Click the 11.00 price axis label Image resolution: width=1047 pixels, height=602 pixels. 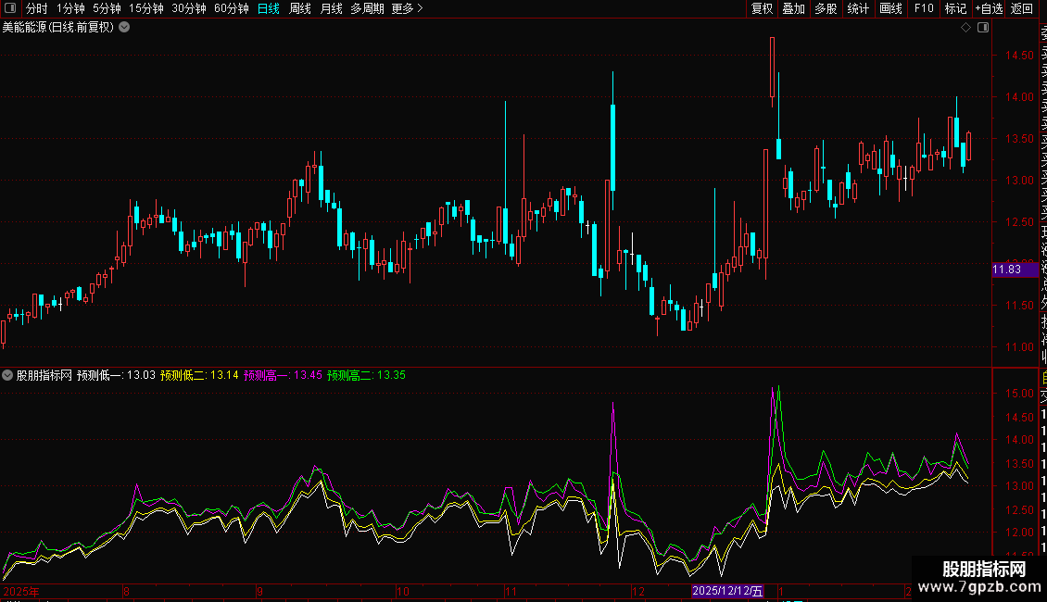[1019, 347]
